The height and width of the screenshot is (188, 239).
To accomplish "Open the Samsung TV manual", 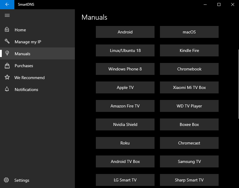I will pyautogui.click(x=189, y=161).
